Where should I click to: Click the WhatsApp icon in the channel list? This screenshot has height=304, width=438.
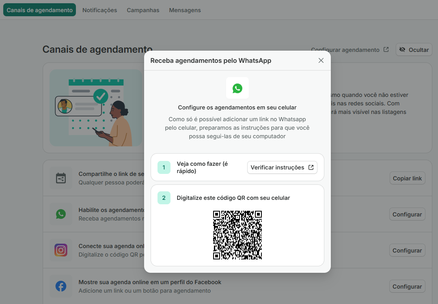(x=61, y=214)
